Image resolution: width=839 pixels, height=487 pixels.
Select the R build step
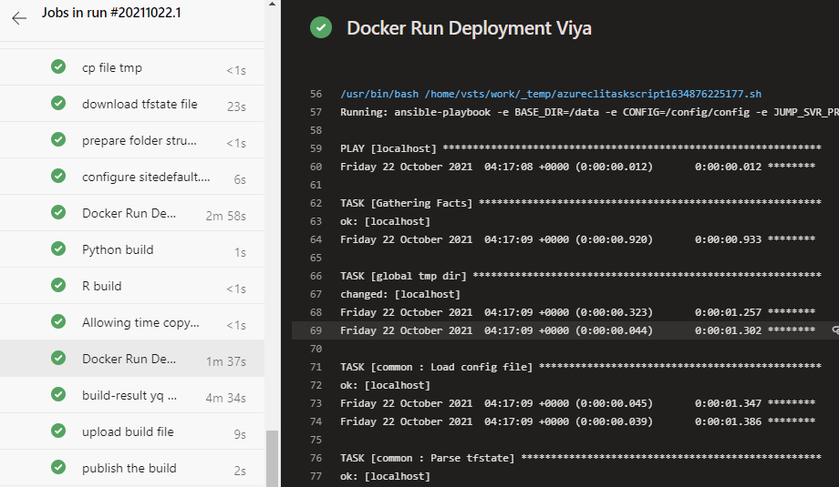pos(132,286)
